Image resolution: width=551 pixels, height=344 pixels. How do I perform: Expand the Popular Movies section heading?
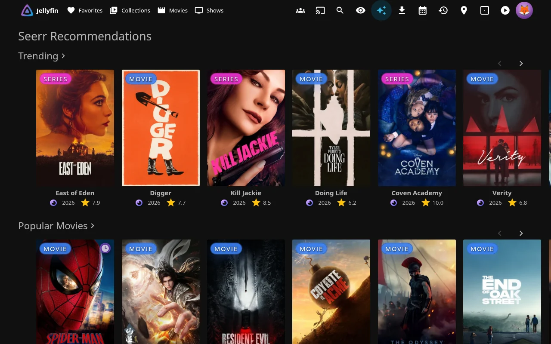pos(56,226)
